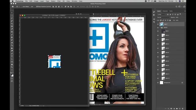
Task: Open the Fill value dropdown
Action: tap(180, 20)
